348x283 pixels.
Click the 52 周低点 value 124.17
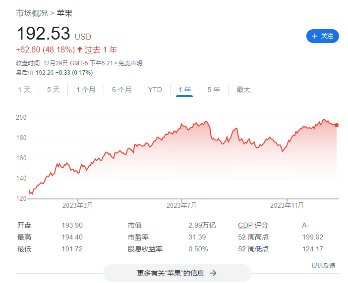point(312,249)
